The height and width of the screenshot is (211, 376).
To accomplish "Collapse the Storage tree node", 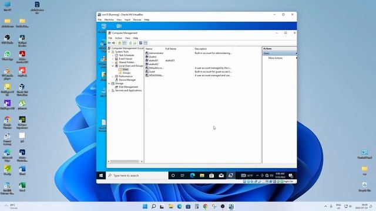I will [109, 83].
